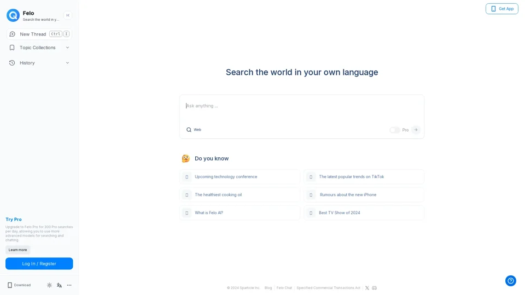Open the Blog footer link
The height and width of the screenshot is (295, 525).
pyautogui.click(x=268, y=288)
